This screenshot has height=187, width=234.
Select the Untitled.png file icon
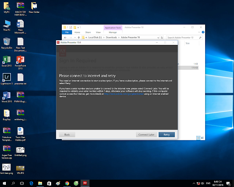point(20,151)
